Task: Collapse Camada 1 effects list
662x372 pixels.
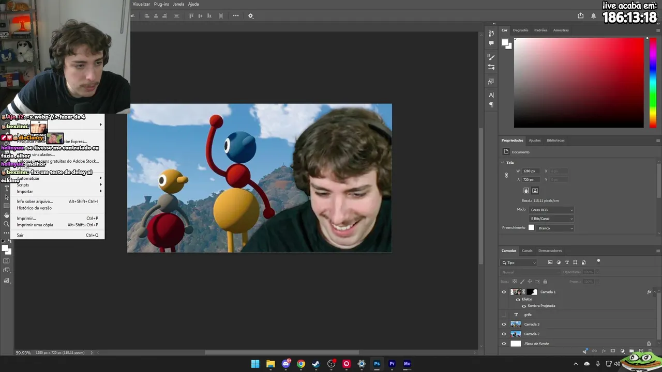Action: pos(656,292)
